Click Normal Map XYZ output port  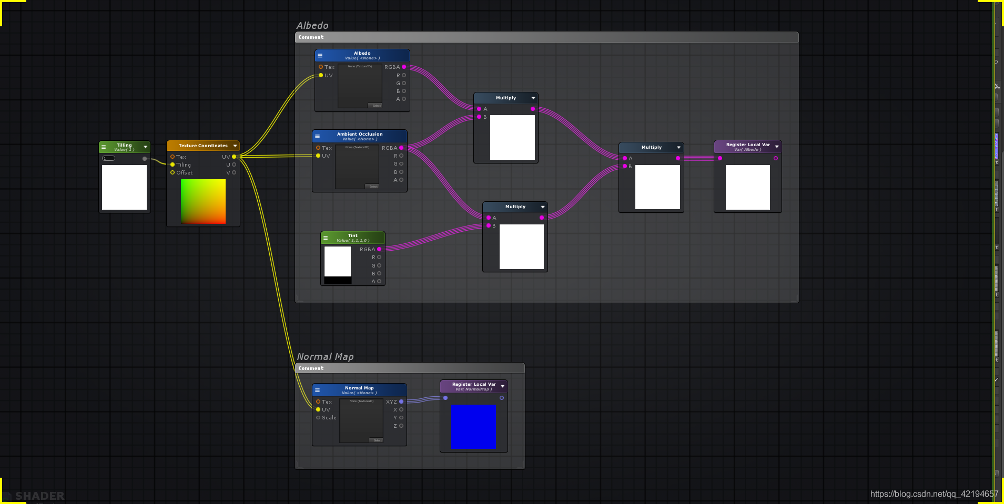point(401,402)
